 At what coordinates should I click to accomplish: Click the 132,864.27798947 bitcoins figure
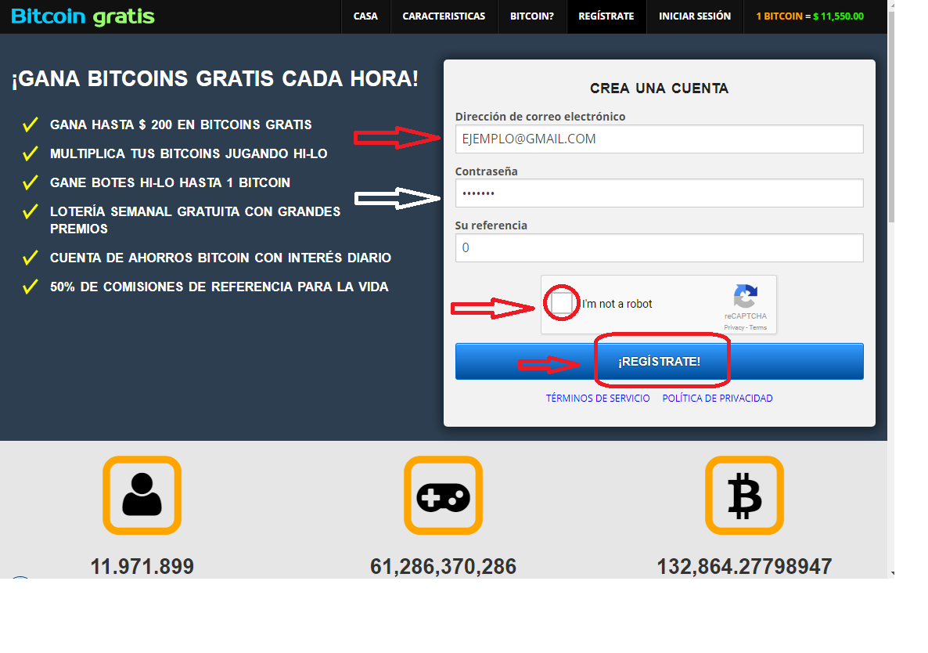pos(745,567)
